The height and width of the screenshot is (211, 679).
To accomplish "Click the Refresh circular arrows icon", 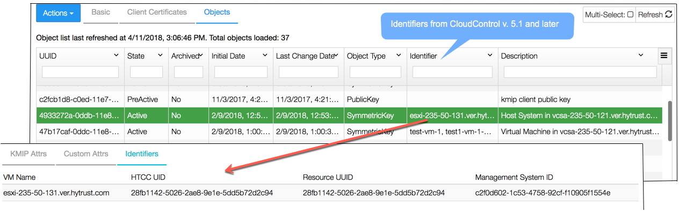I will pos(669,14).
